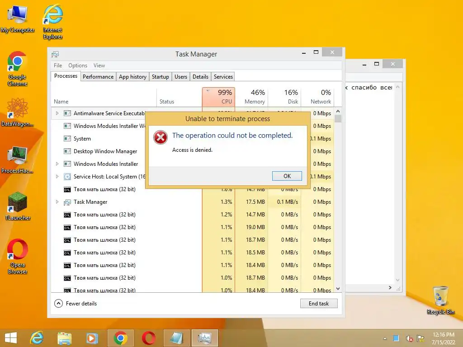Click OK in the error dialog
The width and height of the screenshot is (463, 347).
point(287,176)
